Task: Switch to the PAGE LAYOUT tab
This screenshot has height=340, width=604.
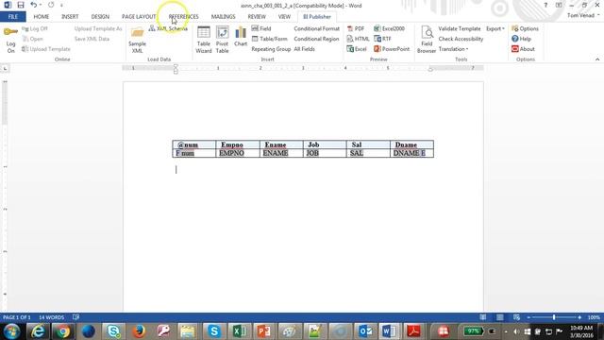Action: pos(139,17)
